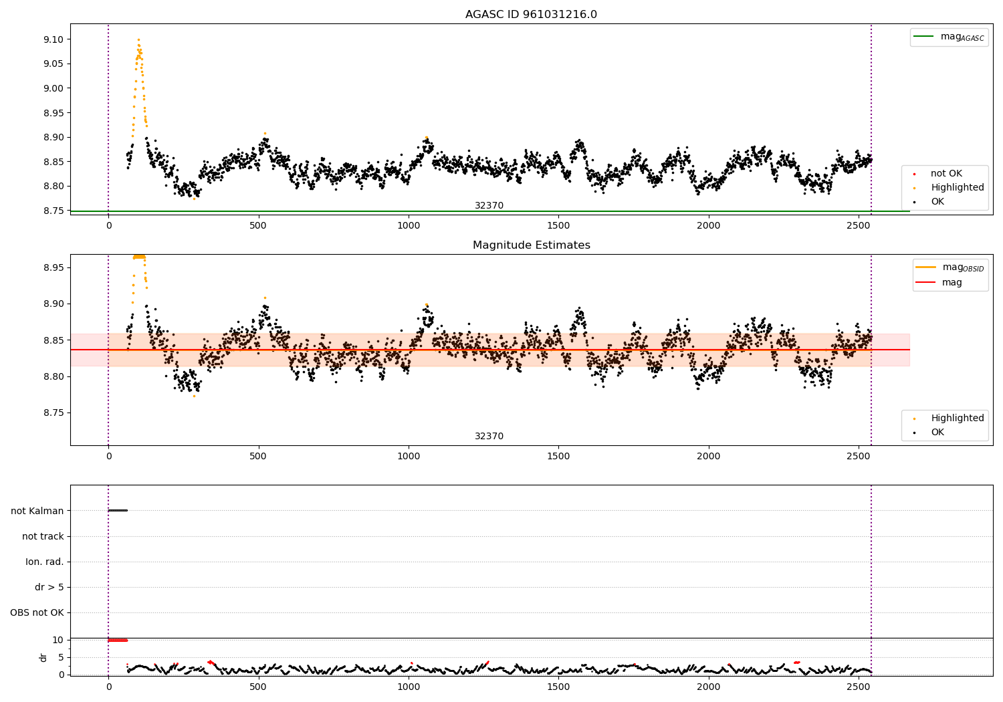Click the "Ion. rad." axis label

(x=45, y=562)
